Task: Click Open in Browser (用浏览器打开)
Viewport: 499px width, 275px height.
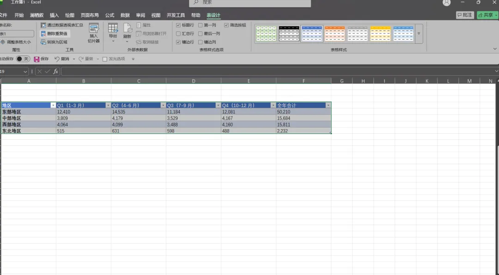Action: (x=151, y=33)
